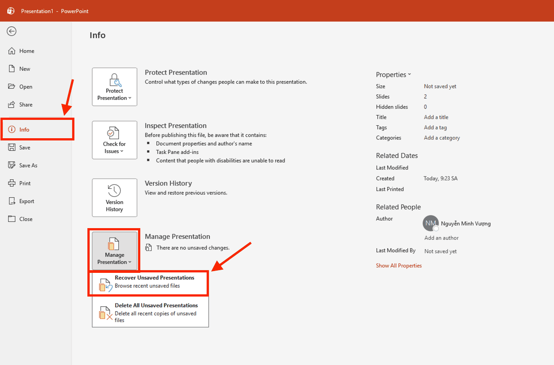
Task: Click the Hidden slides value 0
Action: (425, 107)
